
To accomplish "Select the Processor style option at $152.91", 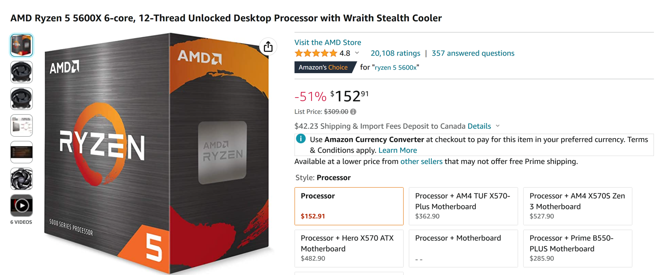I will pyautogui.click(x=349, y=206).
